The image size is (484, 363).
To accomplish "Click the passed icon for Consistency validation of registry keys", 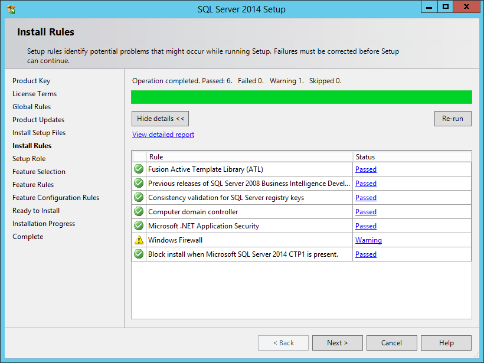I will click(138, 197).
